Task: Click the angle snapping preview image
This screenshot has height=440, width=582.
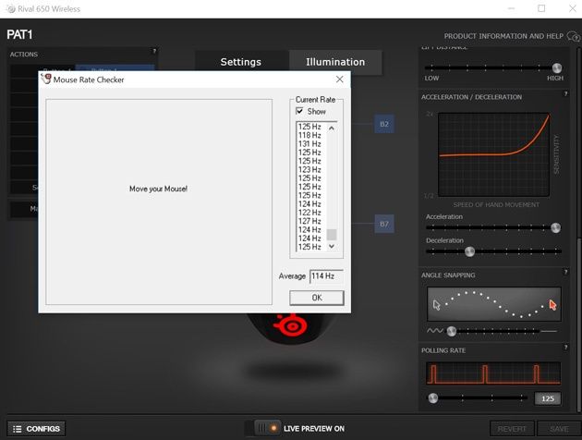Action: pos(494,304)
